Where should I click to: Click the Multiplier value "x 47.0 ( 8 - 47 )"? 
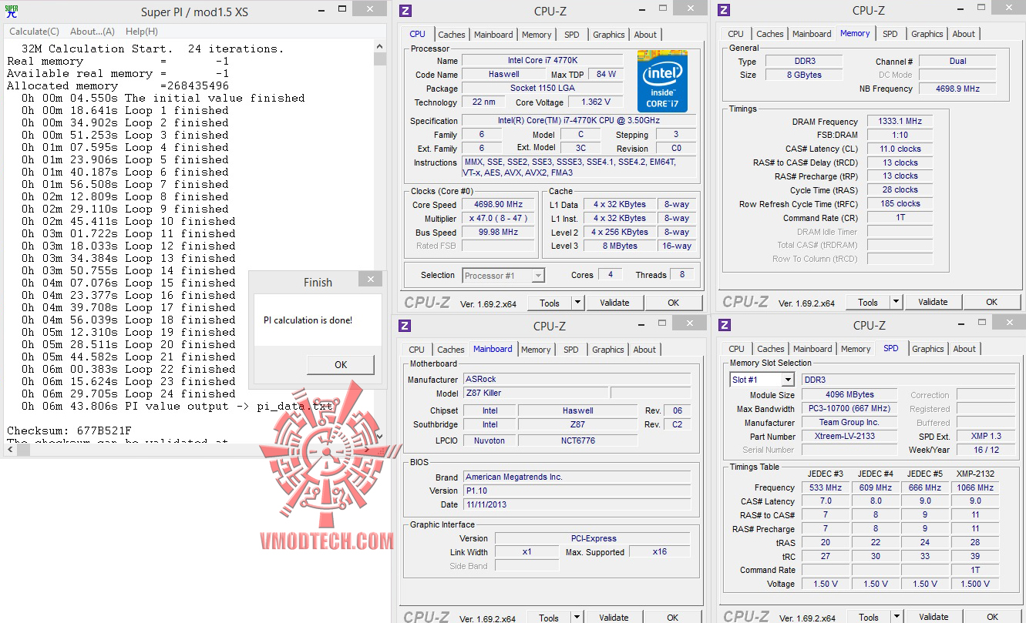tap(499, 218)
